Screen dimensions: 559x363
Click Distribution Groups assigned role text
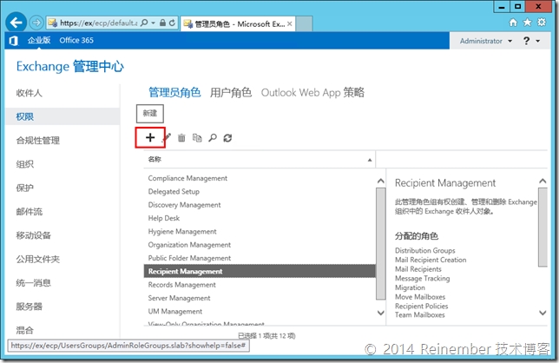pyautogui.click(x=425, y=250)
